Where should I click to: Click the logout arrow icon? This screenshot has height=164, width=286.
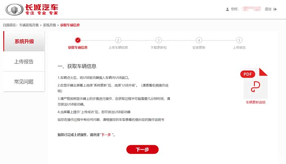point(275,9)
